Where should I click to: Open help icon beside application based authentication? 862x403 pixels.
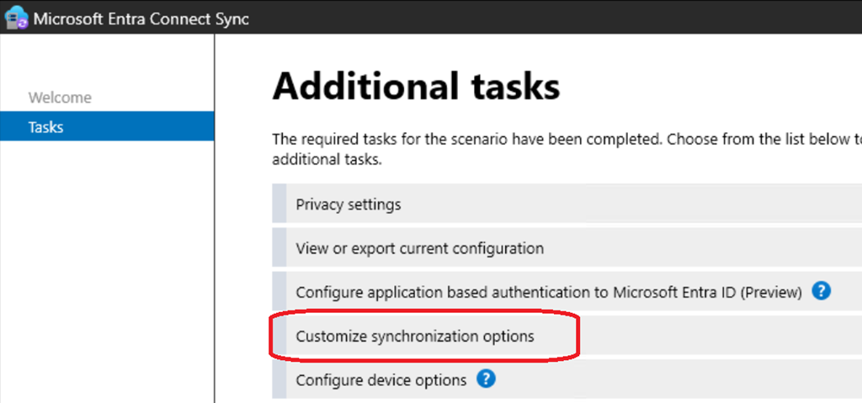[x=822, y=291]
